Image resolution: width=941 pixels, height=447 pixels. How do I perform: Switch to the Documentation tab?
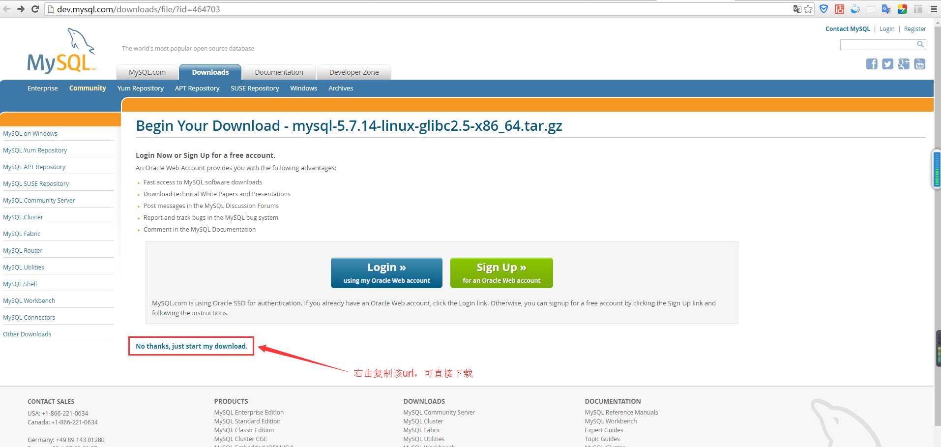coord(279,72)
